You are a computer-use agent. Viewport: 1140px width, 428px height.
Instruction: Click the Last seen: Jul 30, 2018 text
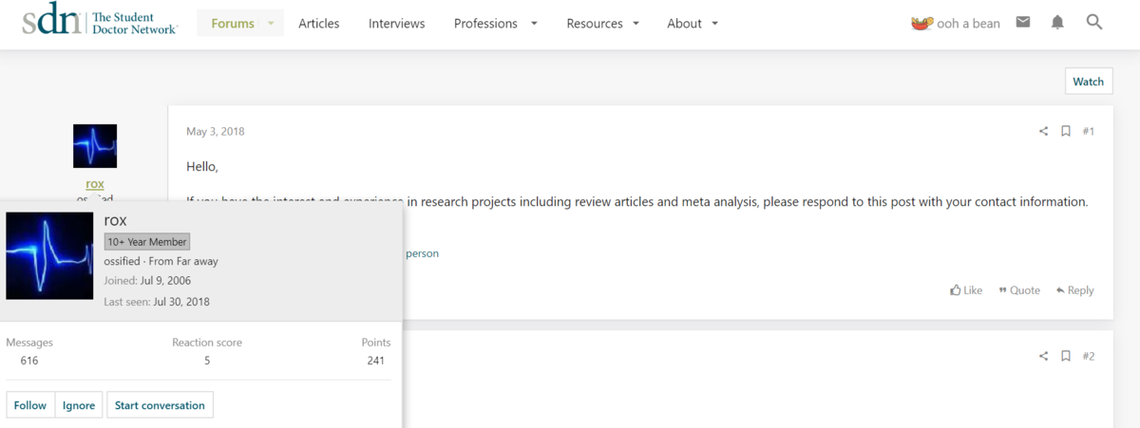pyautogui.click(x=157, y=302)
